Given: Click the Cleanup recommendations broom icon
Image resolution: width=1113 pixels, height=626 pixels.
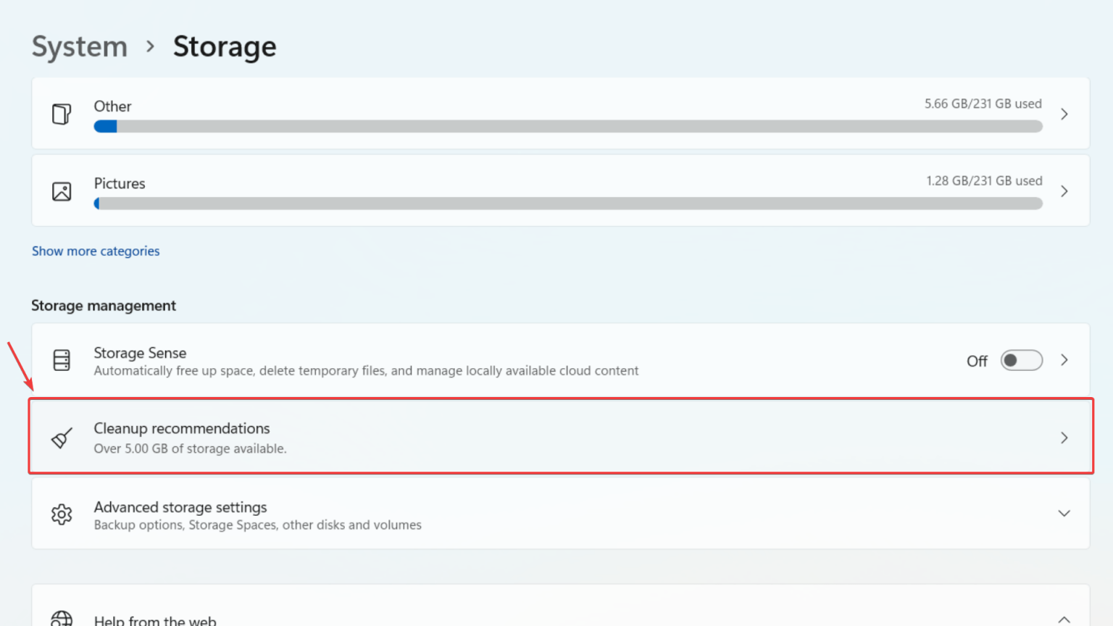Looking at the screenshot, I should tap(62, 438).
